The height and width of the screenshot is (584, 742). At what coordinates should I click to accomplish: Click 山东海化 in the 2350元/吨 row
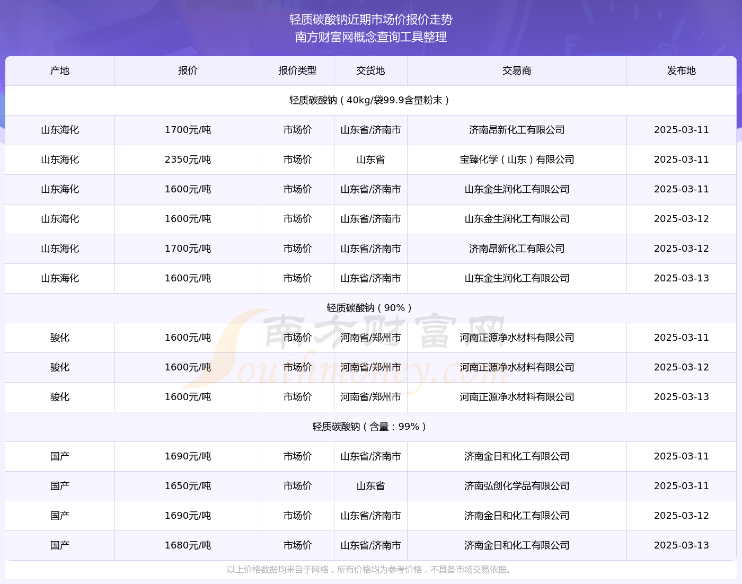(60, 160)
